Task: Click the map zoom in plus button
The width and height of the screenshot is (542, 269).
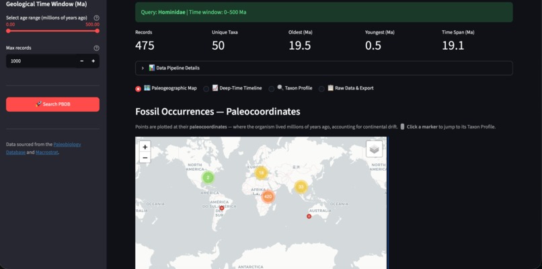Action: coord(145,147)
